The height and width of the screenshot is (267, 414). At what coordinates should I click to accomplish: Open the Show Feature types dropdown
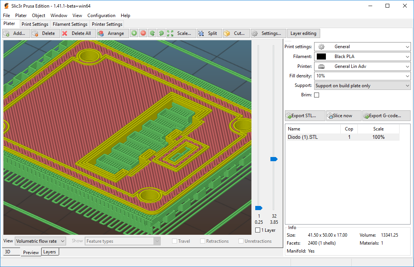pos(123,241)
